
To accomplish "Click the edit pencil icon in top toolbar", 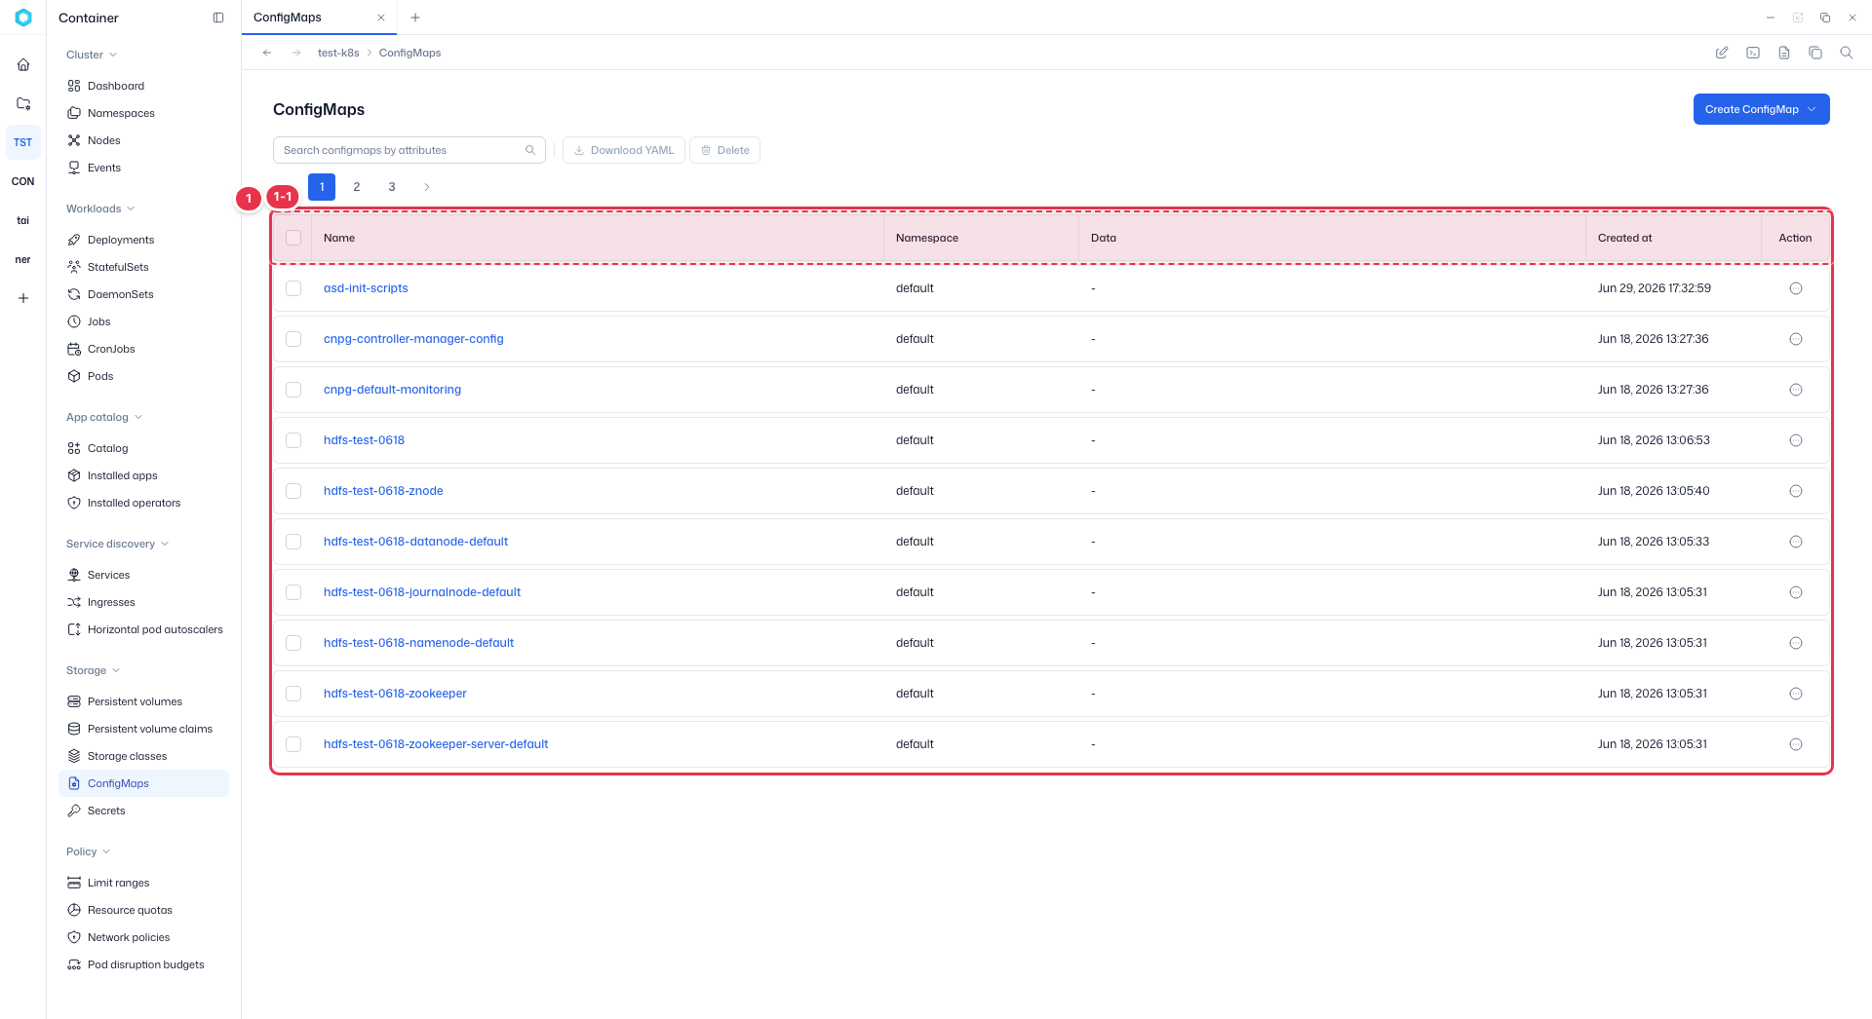I will pyautogui.click(x=1722, y=53).
